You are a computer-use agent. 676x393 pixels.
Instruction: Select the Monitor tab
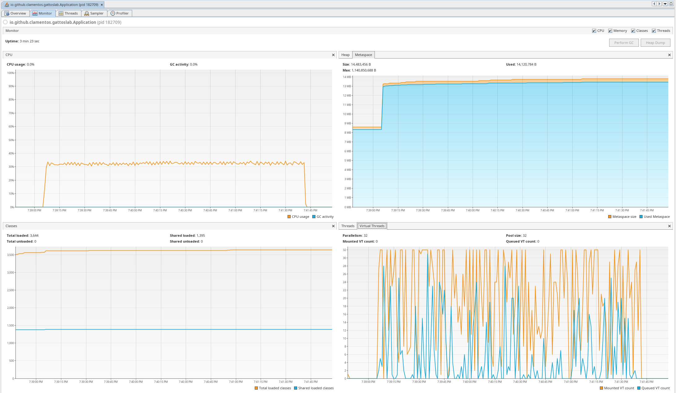click(x=43, y=13)
